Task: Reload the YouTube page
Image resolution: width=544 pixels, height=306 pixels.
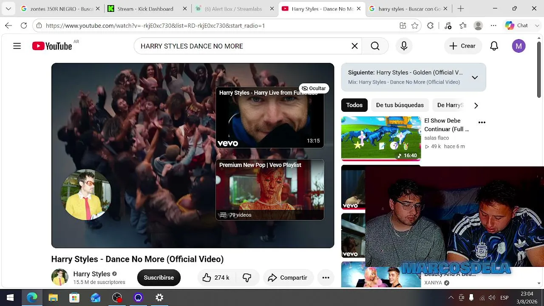Action: coord(24,25)
